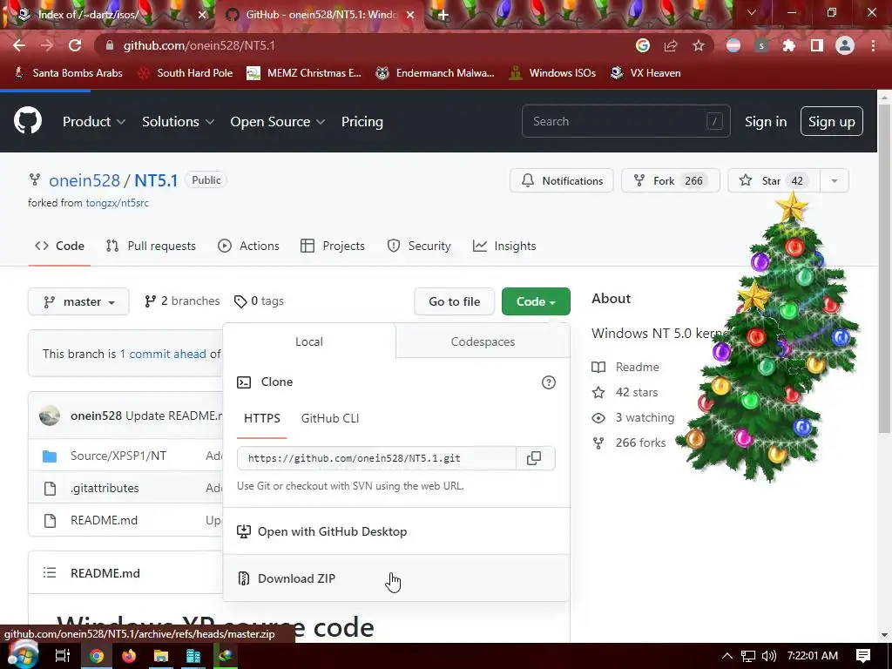Click the Sign in link
Image resolution: width=892 pixels, height=669 pixels.
click(766, 122)
